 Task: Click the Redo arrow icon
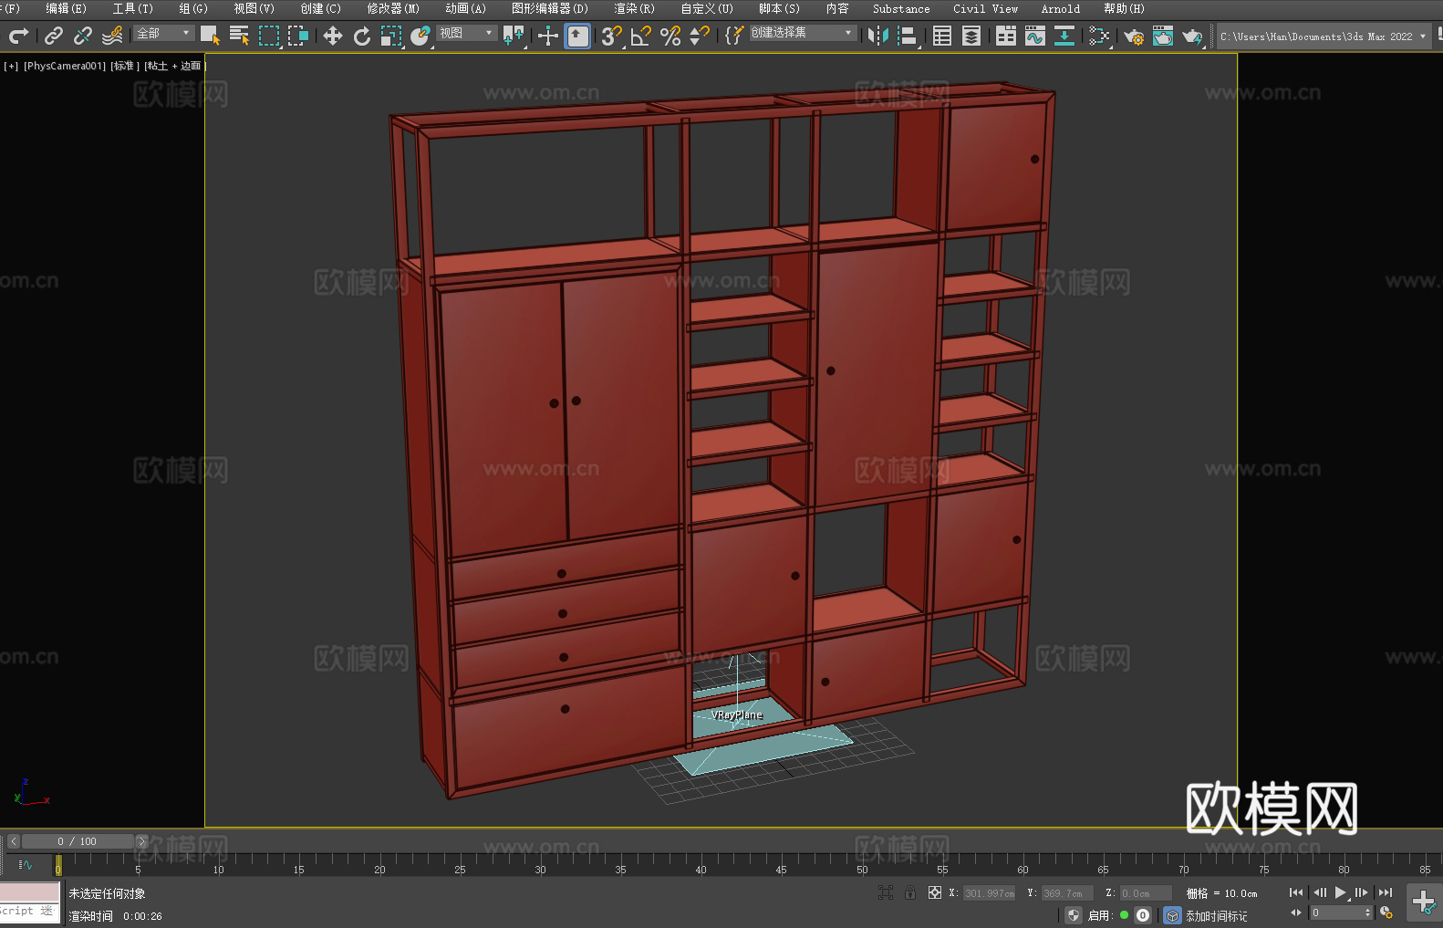pos(18,36)
